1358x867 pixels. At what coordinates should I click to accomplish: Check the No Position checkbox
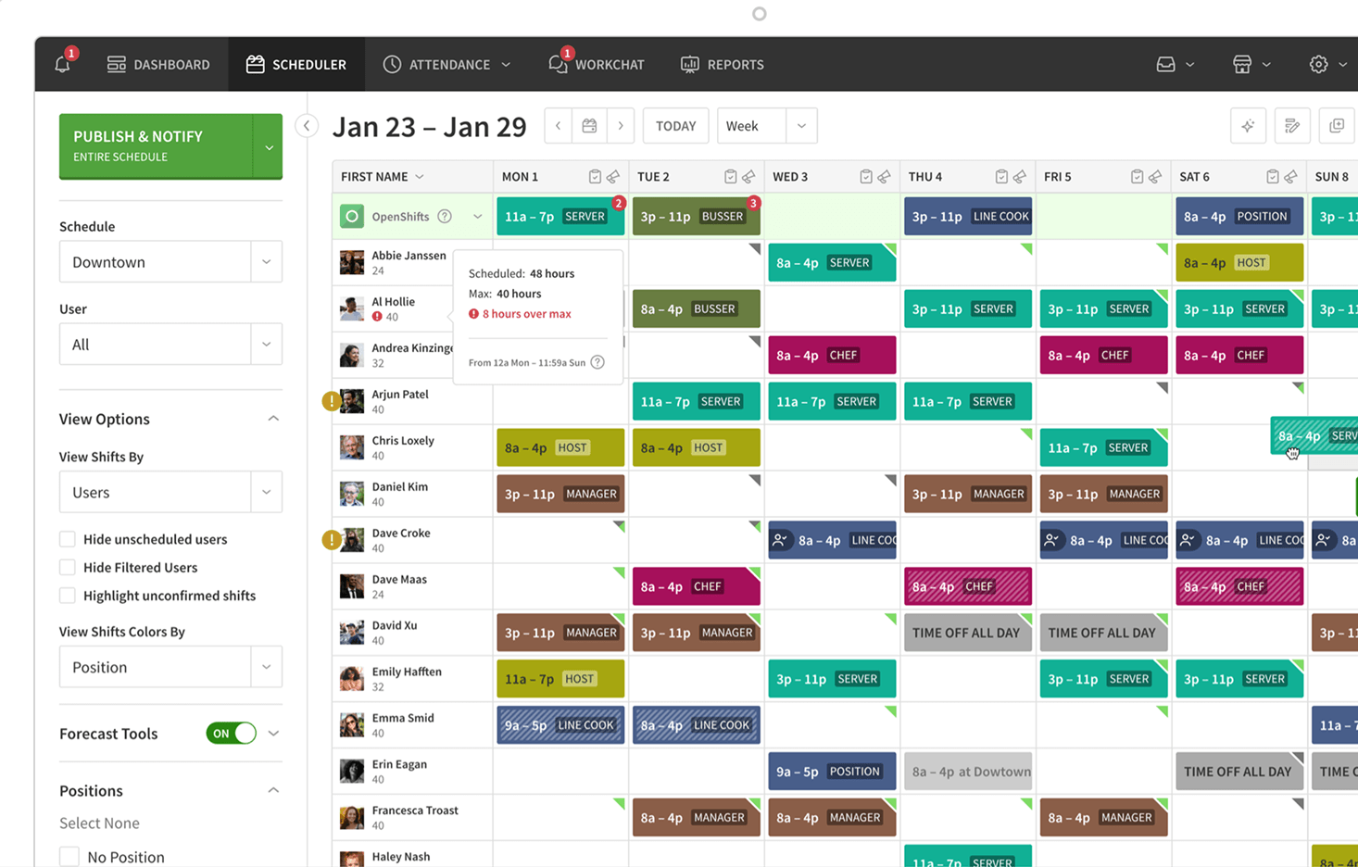(69, 857)
